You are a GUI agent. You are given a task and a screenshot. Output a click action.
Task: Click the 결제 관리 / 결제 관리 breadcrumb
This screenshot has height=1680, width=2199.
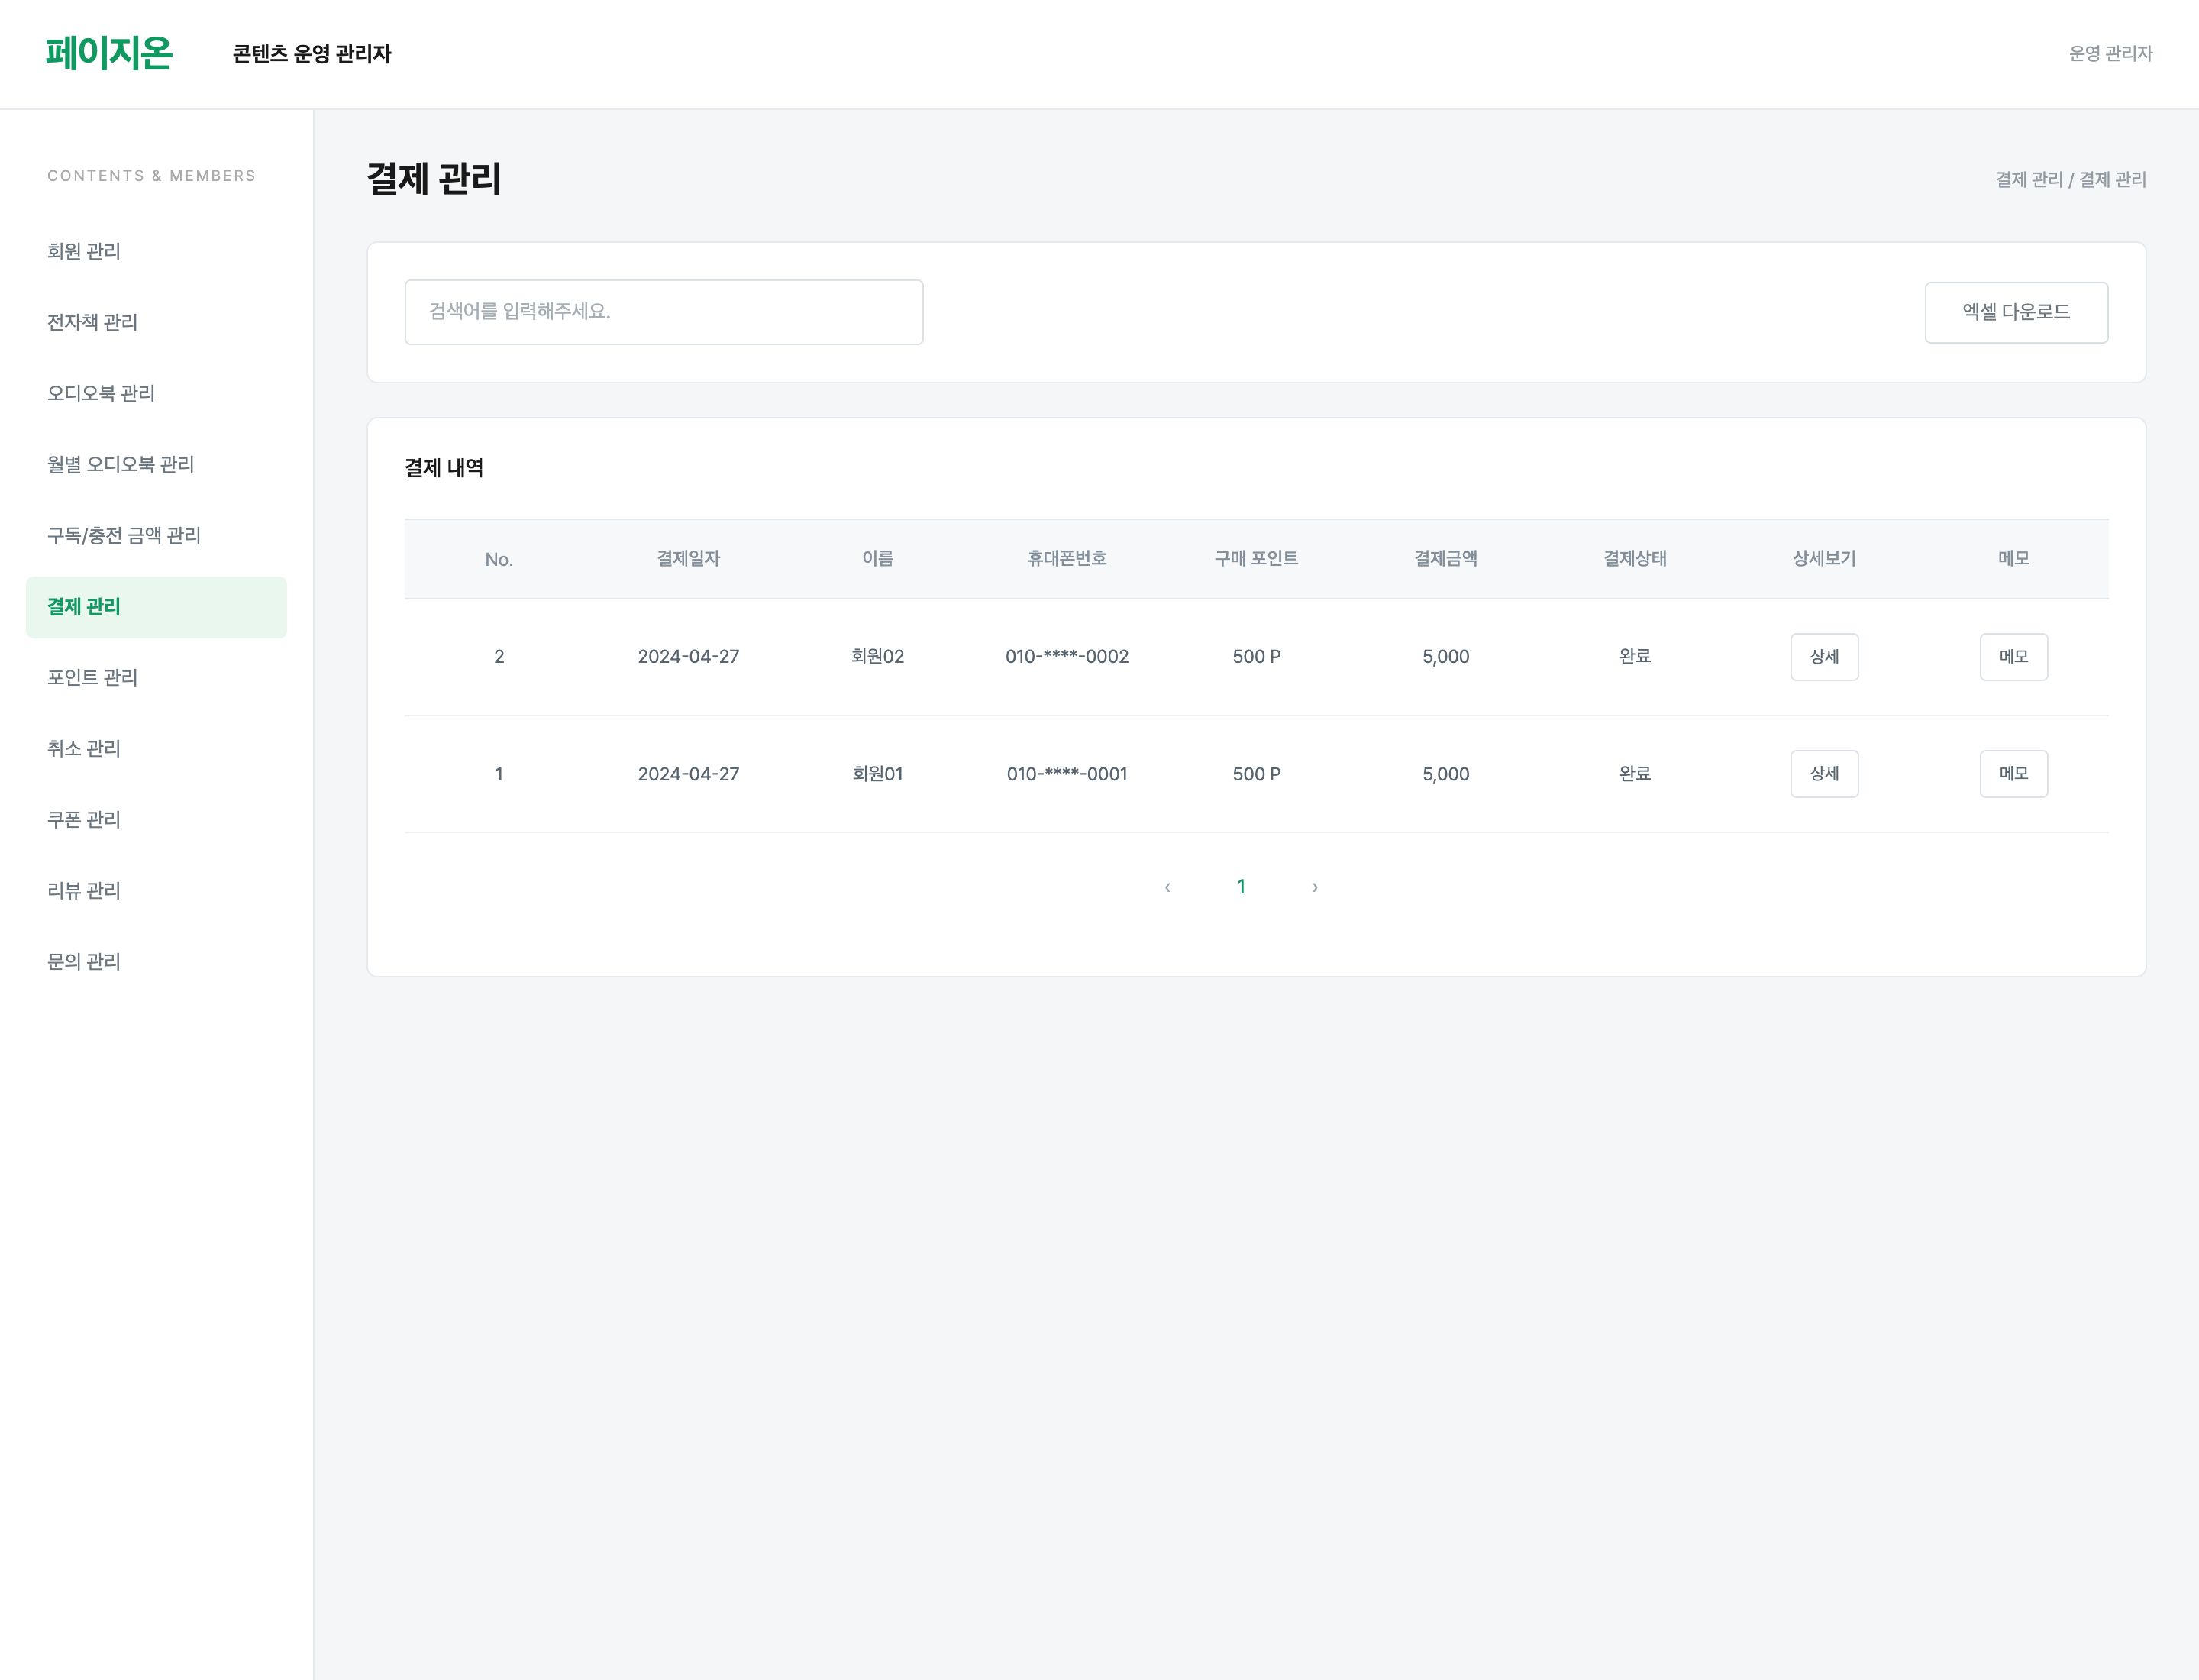[x=2070, y=180]
